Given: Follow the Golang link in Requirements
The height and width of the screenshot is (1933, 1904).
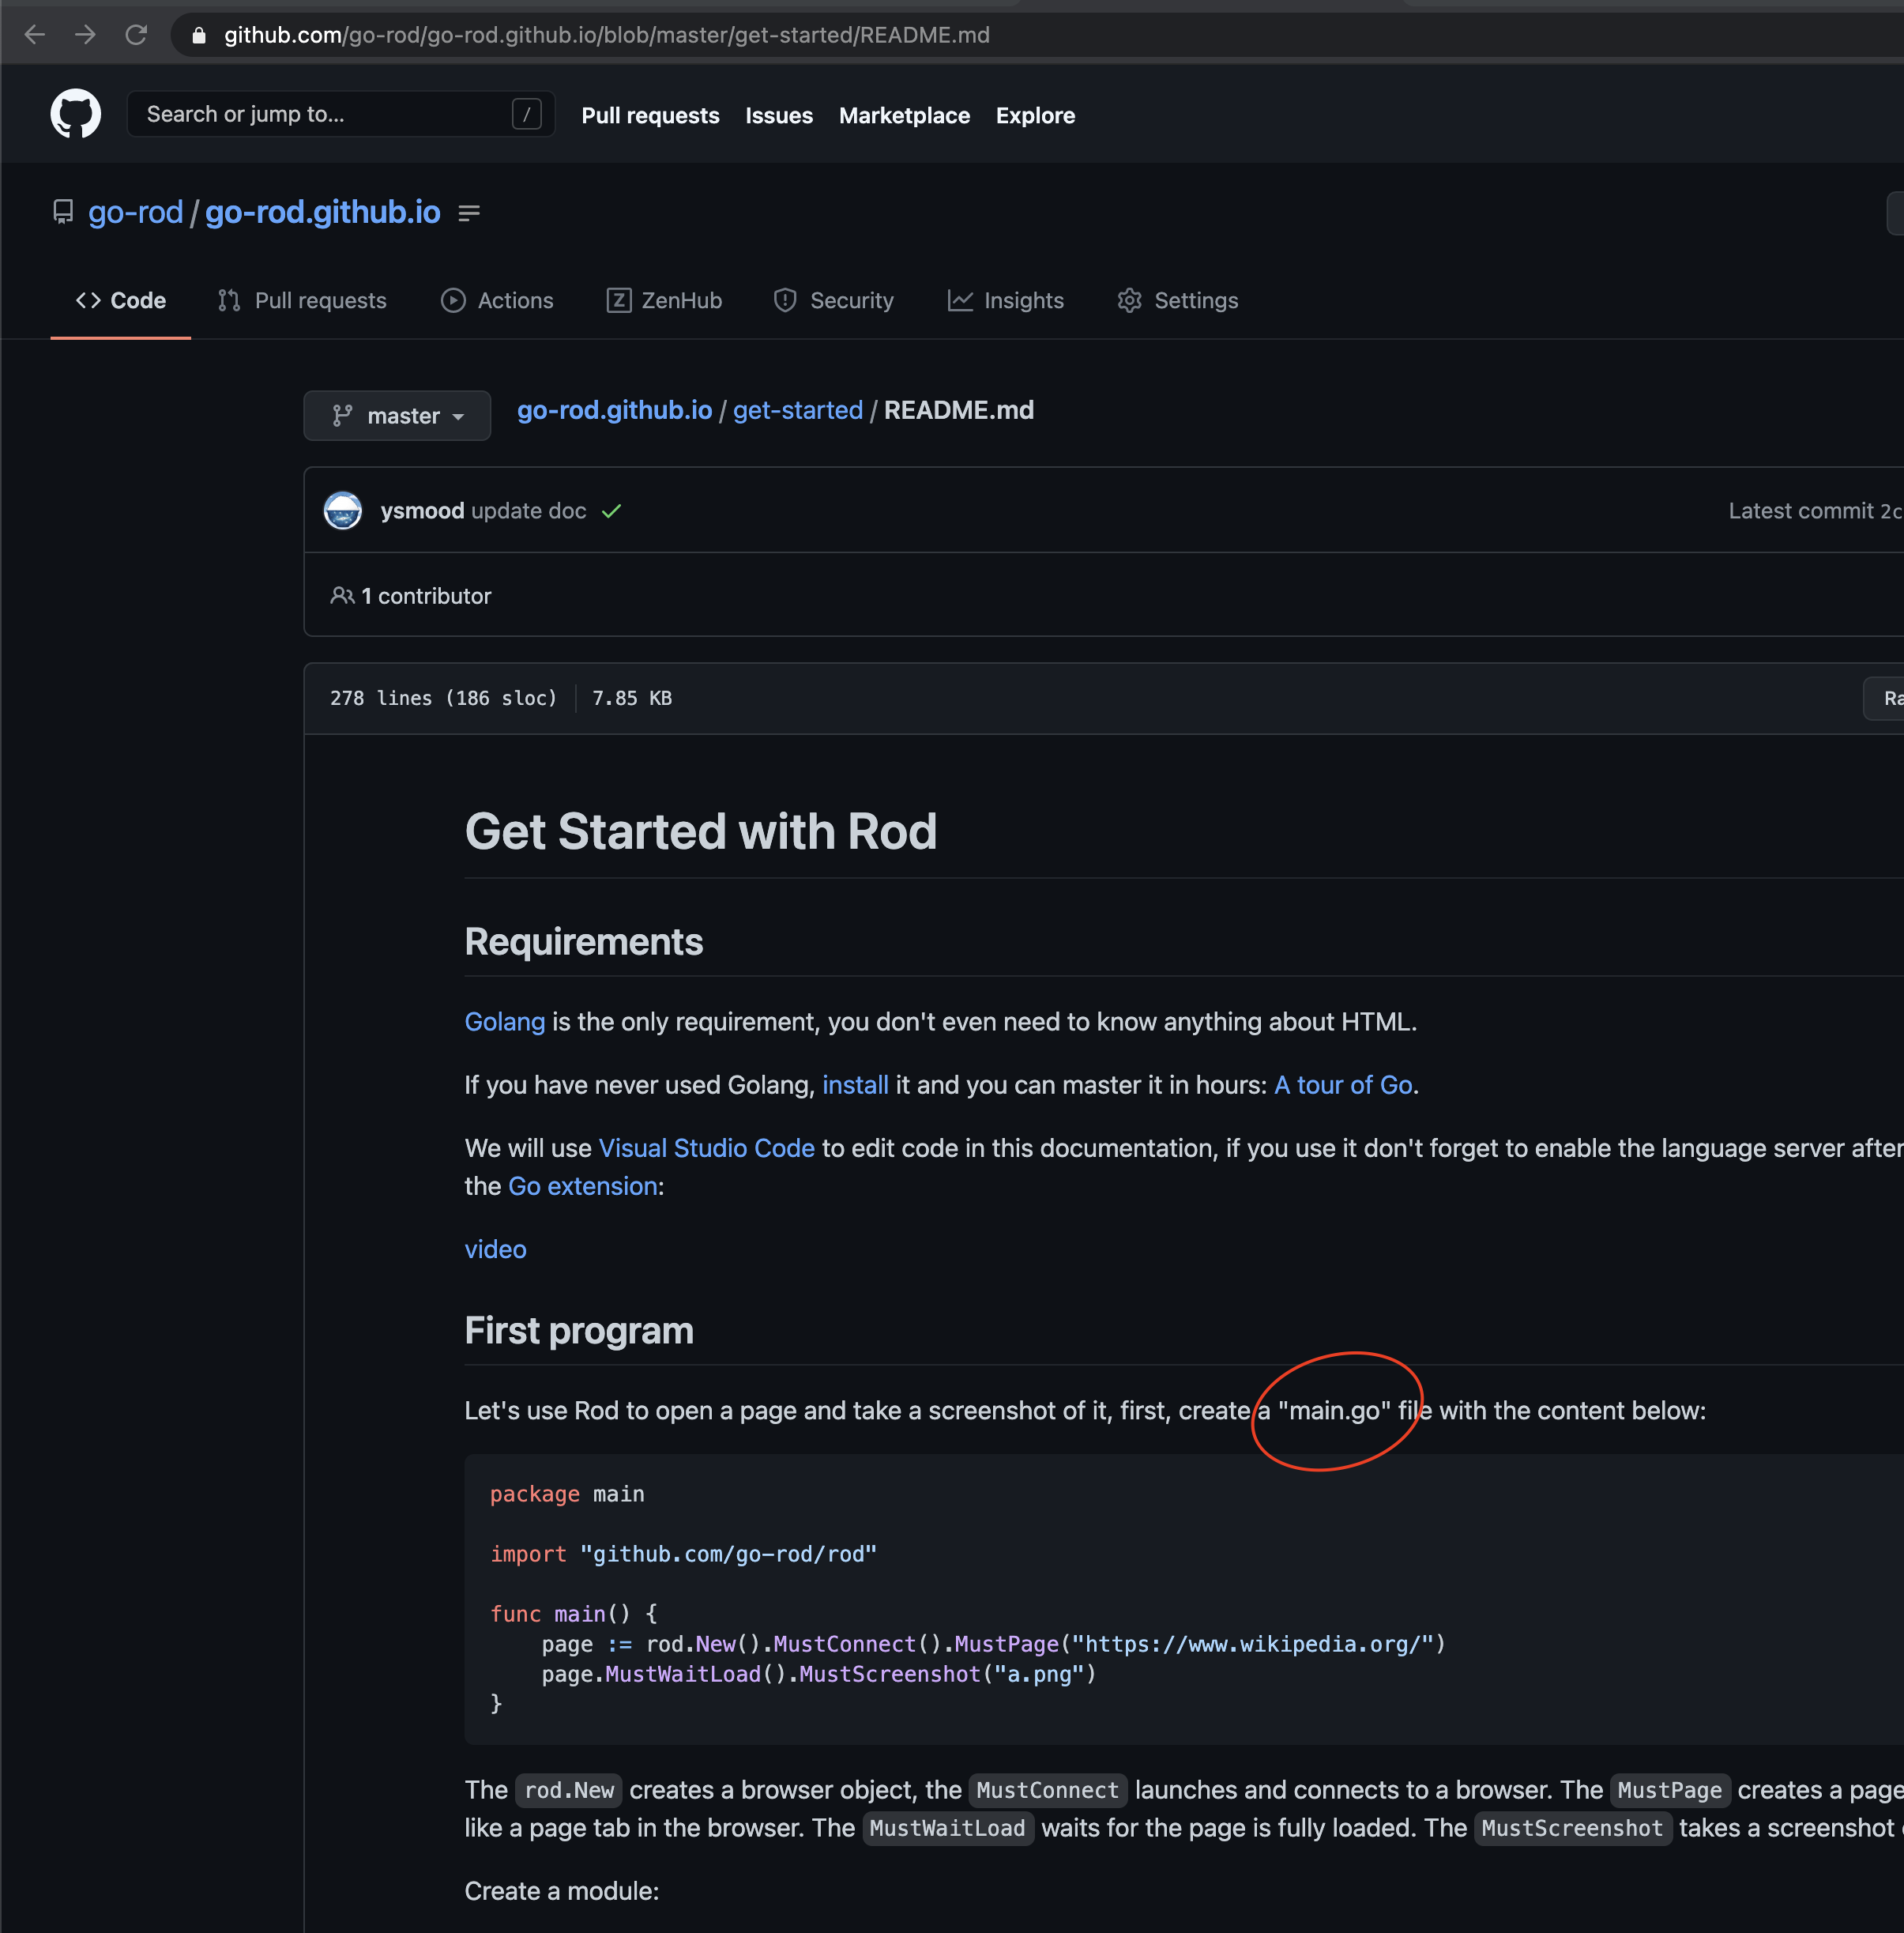Looking at the screenshot, I should point(504,1022).
